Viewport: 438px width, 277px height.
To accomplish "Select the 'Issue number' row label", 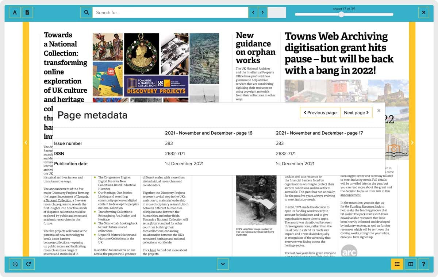I will pos(68,143).
